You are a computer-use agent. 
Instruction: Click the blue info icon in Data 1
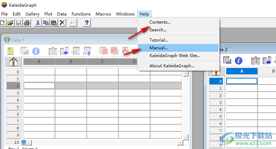pyautogui.click(x=36, y=51)
